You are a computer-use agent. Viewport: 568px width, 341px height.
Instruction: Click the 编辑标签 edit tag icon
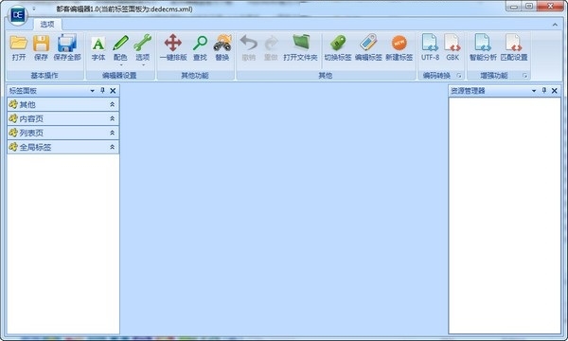click(x=368, y=43)
